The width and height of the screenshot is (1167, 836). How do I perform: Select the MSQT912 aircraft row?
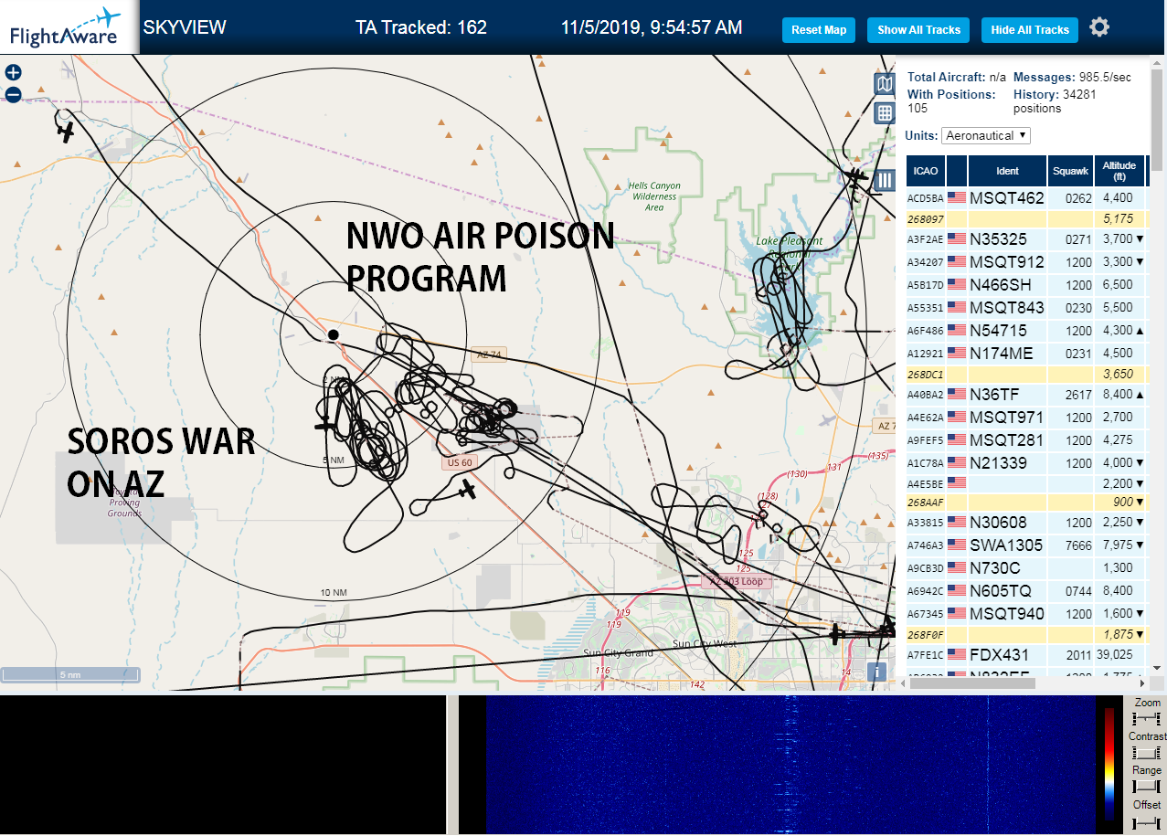(x=1027, y=262)
